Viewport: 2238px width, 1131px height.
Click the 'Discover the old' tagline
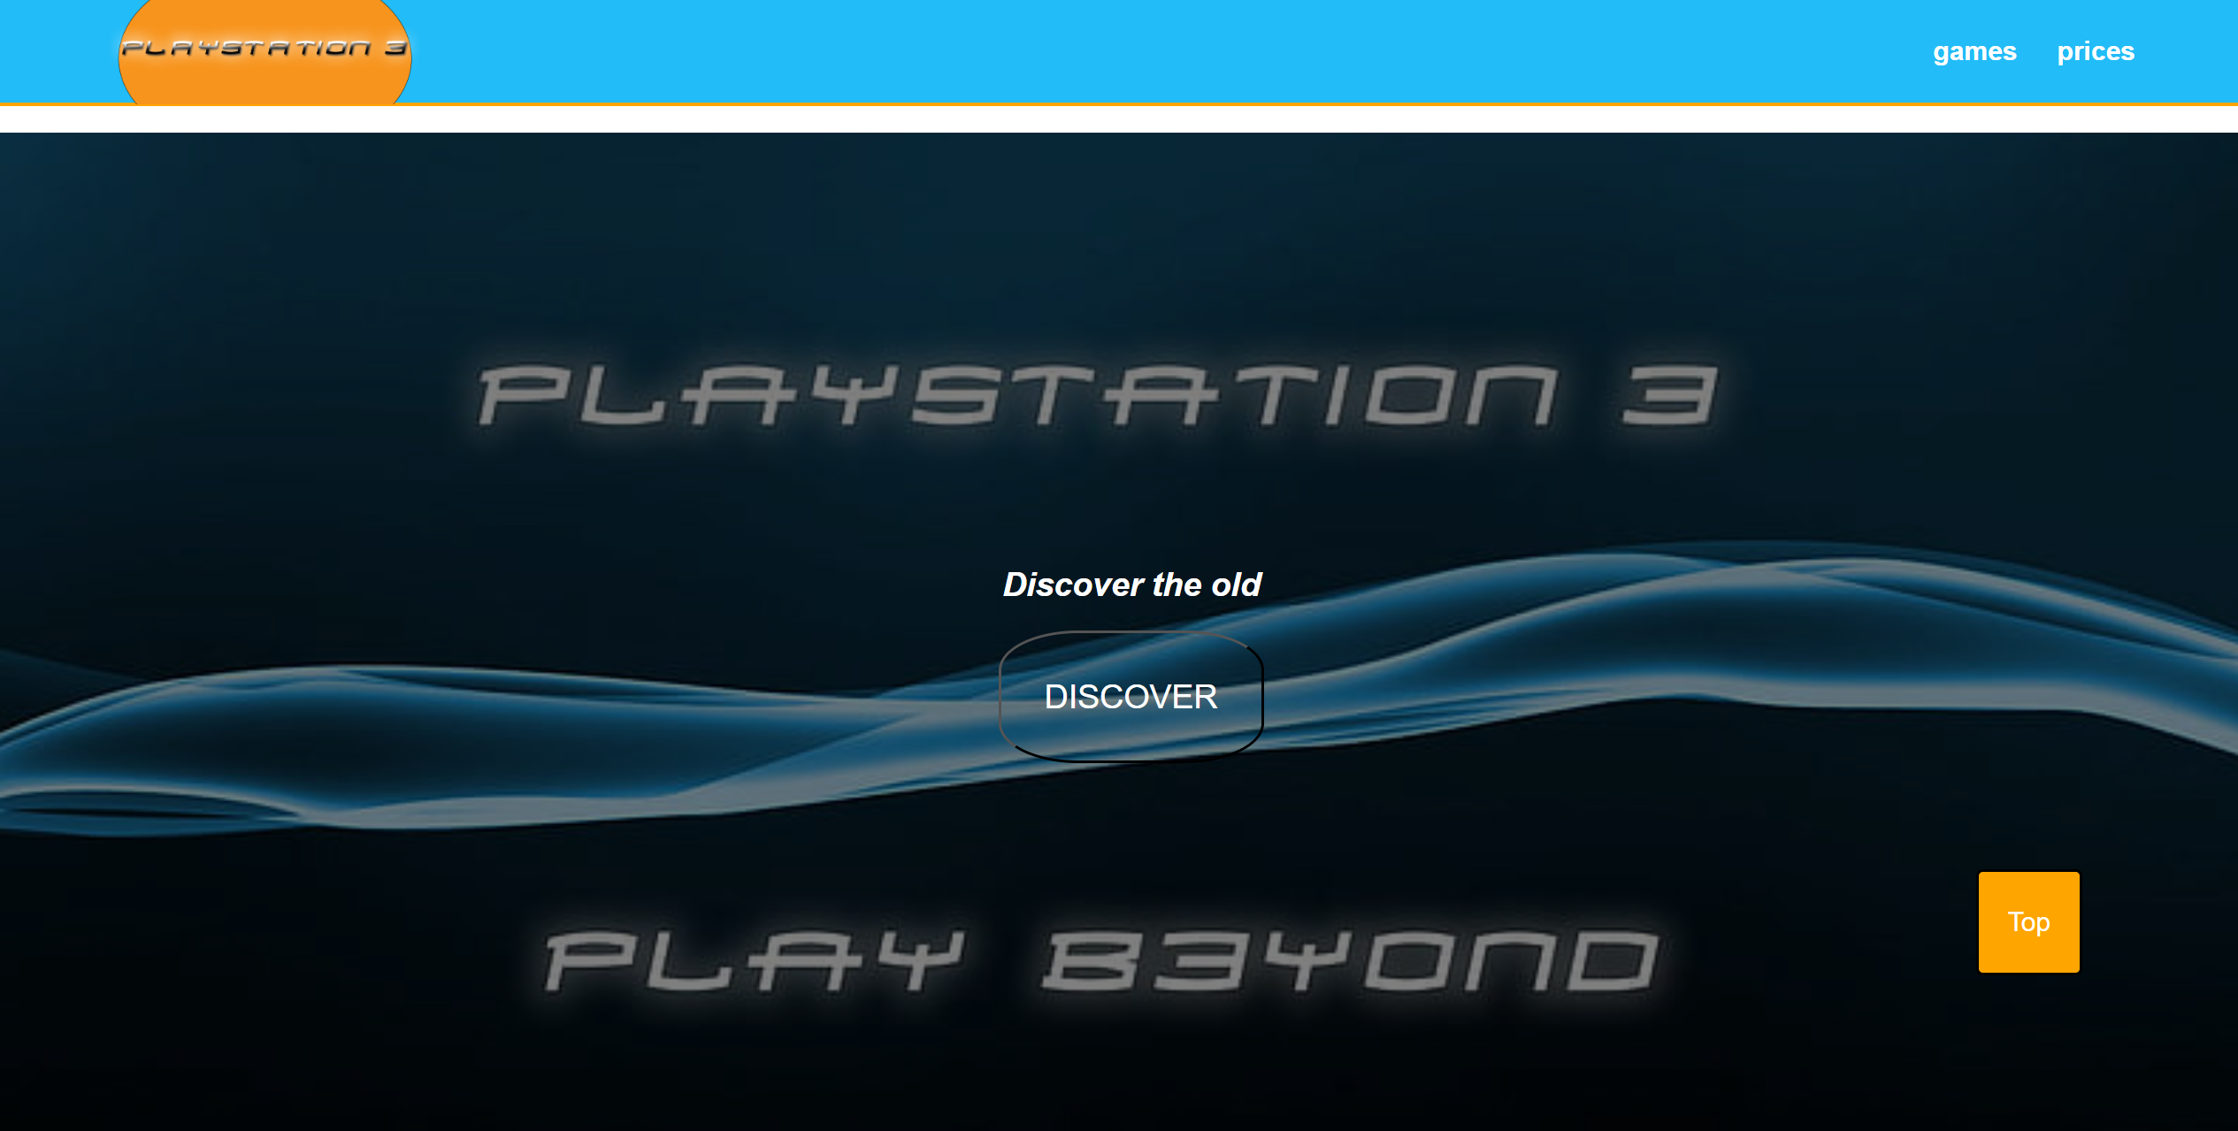tap(1131, 585)
